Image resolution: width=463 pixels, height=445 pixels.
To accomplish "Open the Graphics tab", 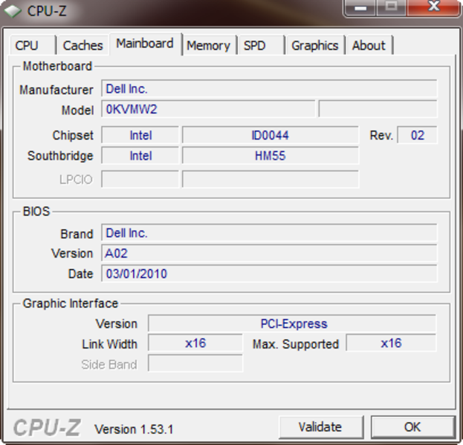I will click(315, 45).
